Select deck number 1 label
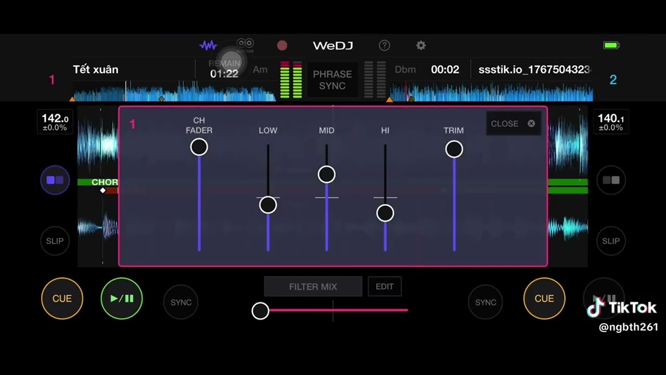This screenshot has width=666, height=375. click(x=52, y=80)
